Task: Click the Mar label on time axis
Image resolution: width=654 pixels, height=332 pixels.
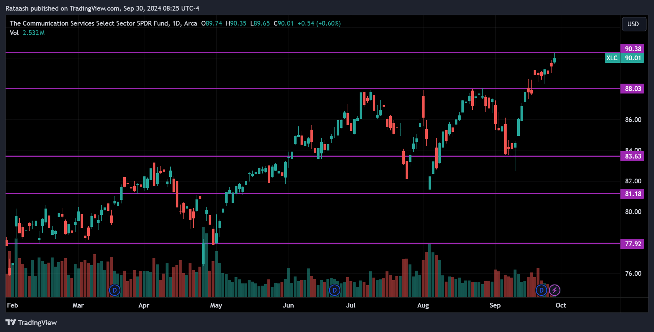Action: 78,305
